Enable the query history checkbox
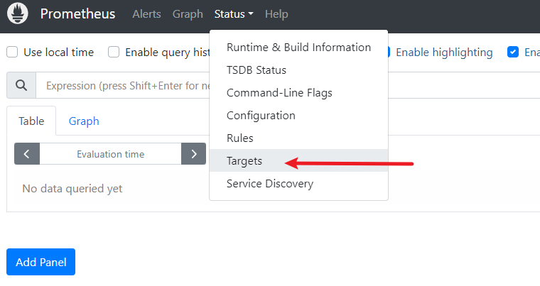 point(114,52)
